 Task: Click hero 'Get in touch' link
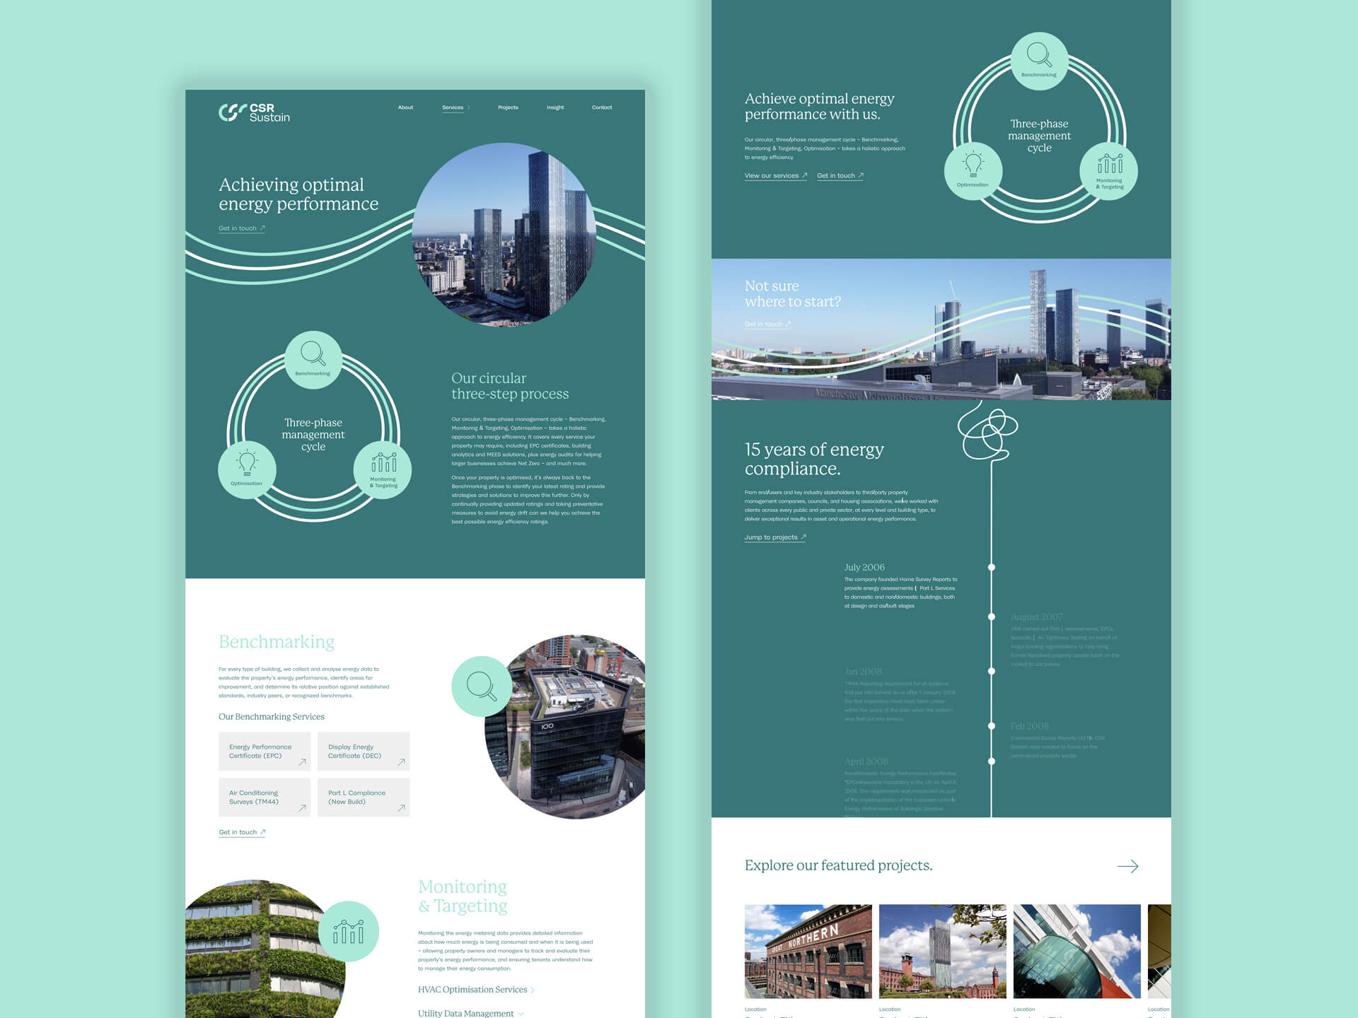242,228
